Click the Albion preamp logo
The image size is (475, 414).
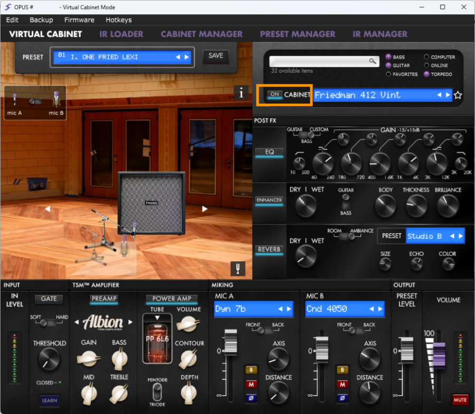pyautogui.click(x=103, y=322)
